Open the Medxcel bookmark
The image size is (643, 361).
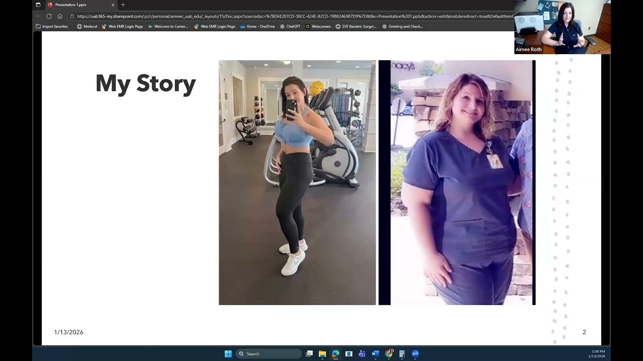[x=87, y=27]
